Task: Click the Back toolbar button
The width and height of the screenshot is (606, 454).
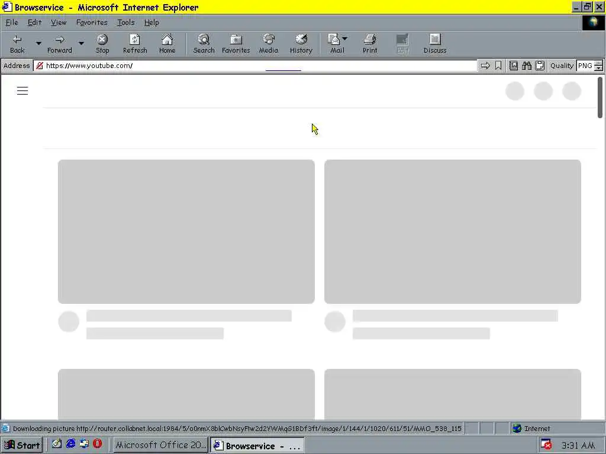Action: pos(17,44)
